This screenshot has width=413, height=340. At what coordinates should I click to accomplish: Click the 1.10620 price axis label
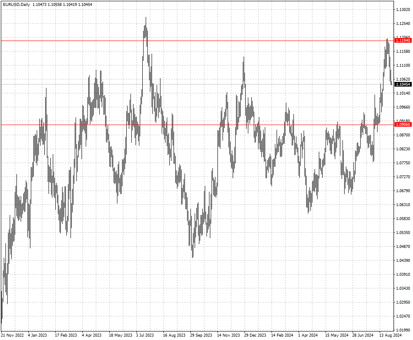point(403,79)
